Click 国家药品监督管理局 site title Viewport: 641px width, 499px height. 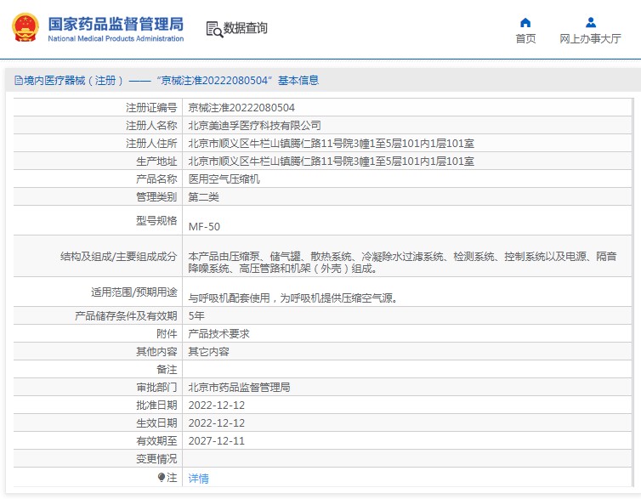pyautogui.click(x=116, y=24)
